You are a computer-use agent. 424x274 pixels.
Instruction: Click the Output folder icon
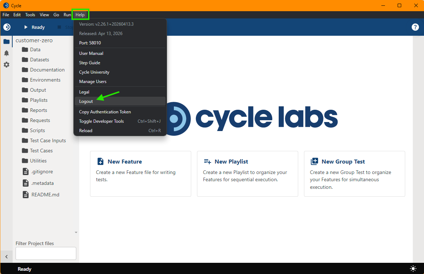25,90
